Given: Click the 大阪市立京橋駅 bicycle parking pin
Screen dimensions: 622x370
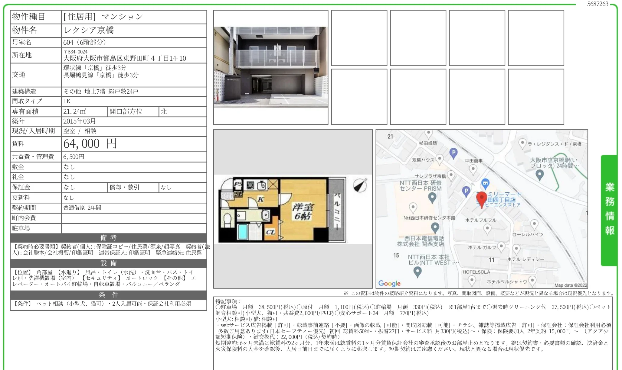Looking at the screenshot, I should pyautogui.click(x=540, y=174).
